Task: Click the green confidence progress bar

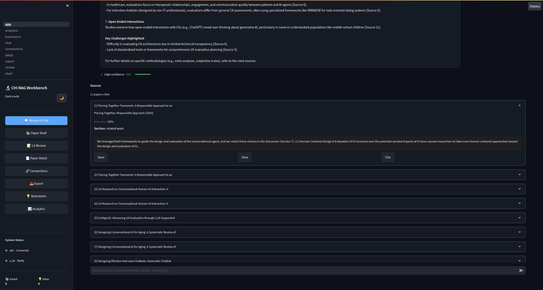Action: tap(143, 74)
